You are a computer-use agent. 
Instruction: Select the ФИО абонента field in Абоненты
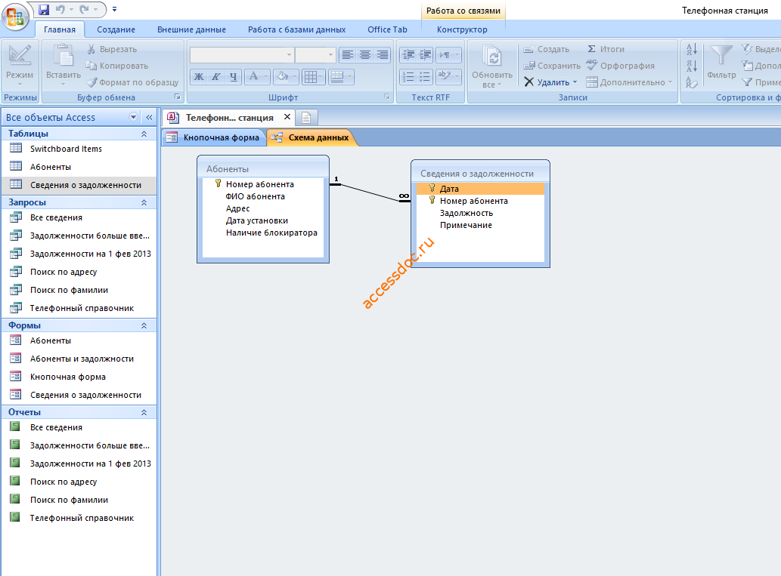tap(255, 196)
